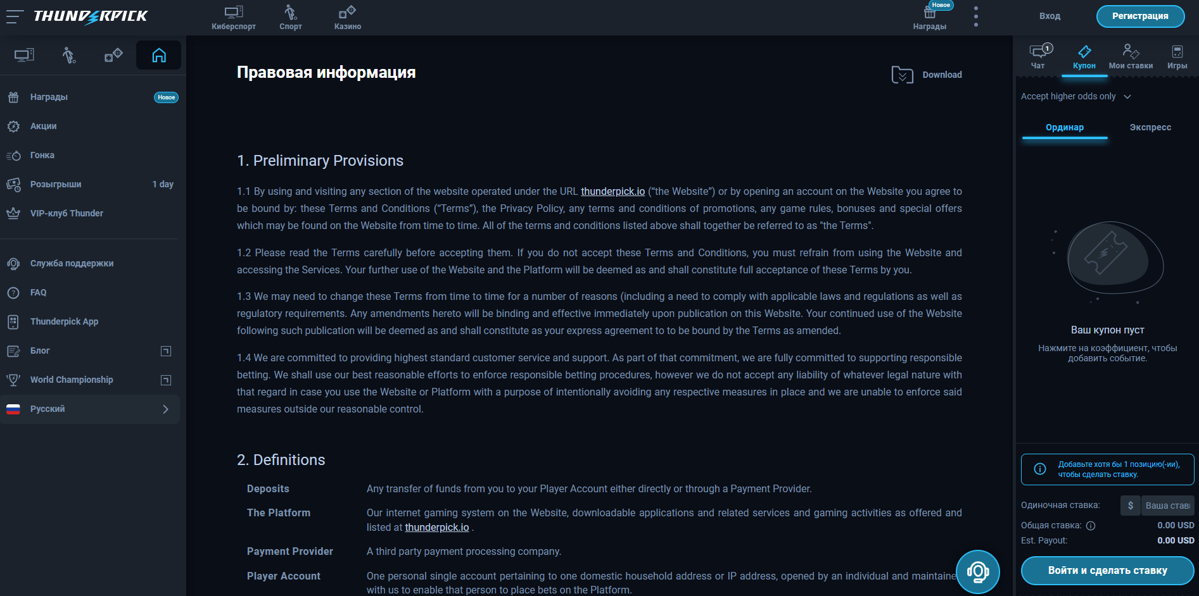Click the Download legal document icon
This screenshot has width=1199, height=596.
point(902,75)
